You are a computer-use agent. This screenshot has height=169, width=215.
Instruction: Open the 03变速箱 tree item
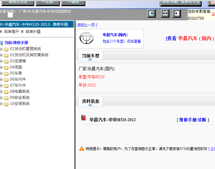click(18, 61)
